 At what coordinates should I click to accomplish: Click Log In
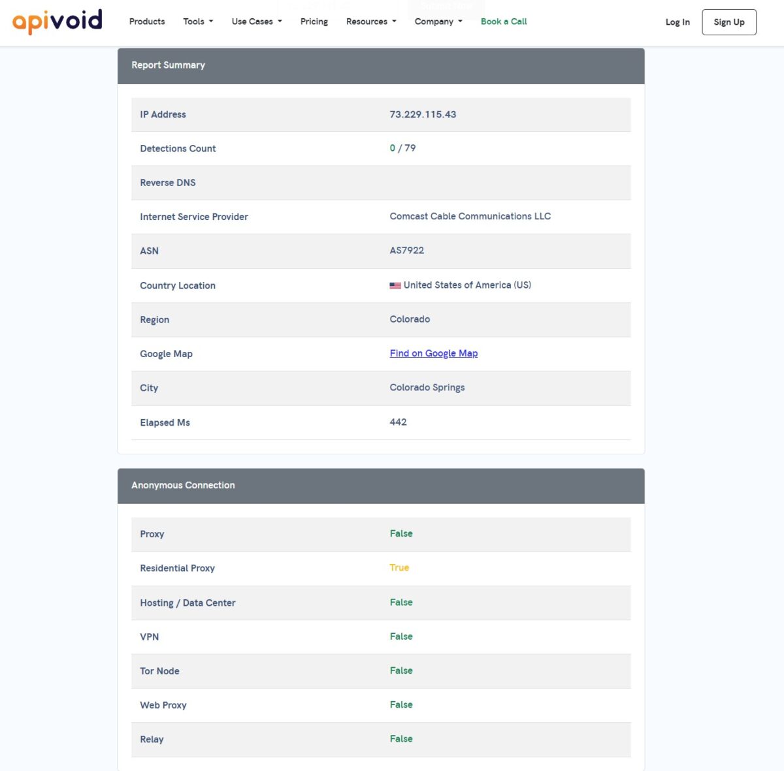tap(678, 22)
